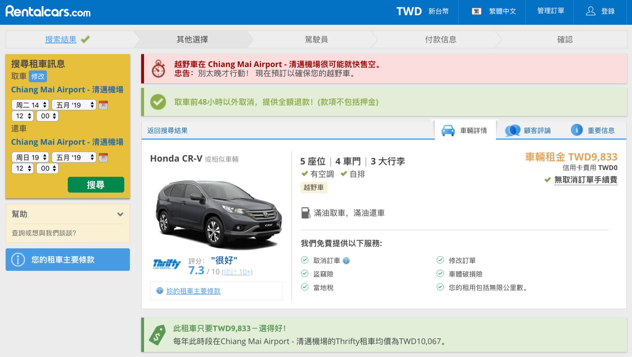Open pickup month dropdown 五月 '19
This screenshot has height=357, width=632.
pyautogui.click(x=74, y=105)
